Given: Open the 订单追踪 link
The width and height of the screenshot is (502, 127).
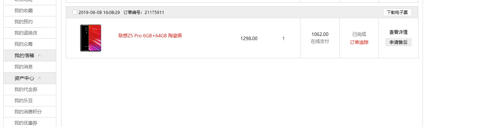Looking at the screenshot, I should click(x=359, y=42).
